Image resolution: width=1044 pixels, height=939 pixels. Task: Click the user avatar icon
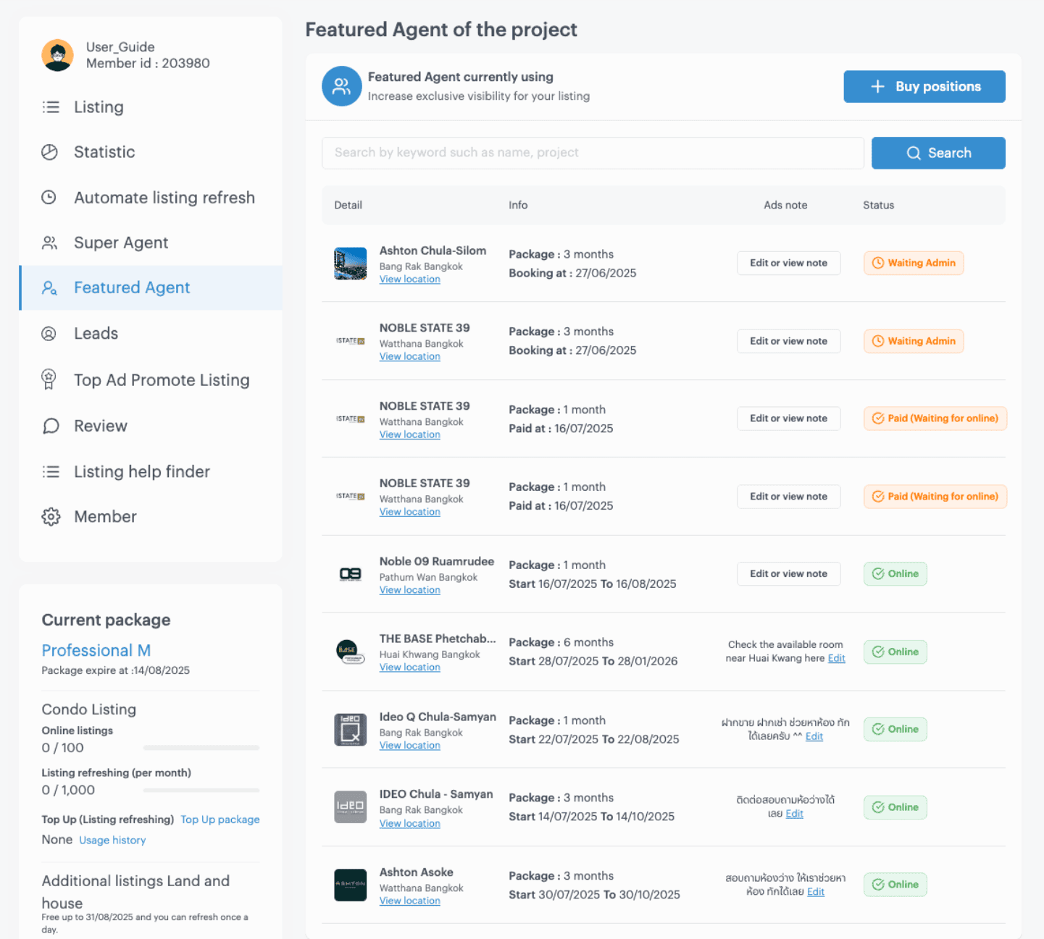click(x=57, y=55)
